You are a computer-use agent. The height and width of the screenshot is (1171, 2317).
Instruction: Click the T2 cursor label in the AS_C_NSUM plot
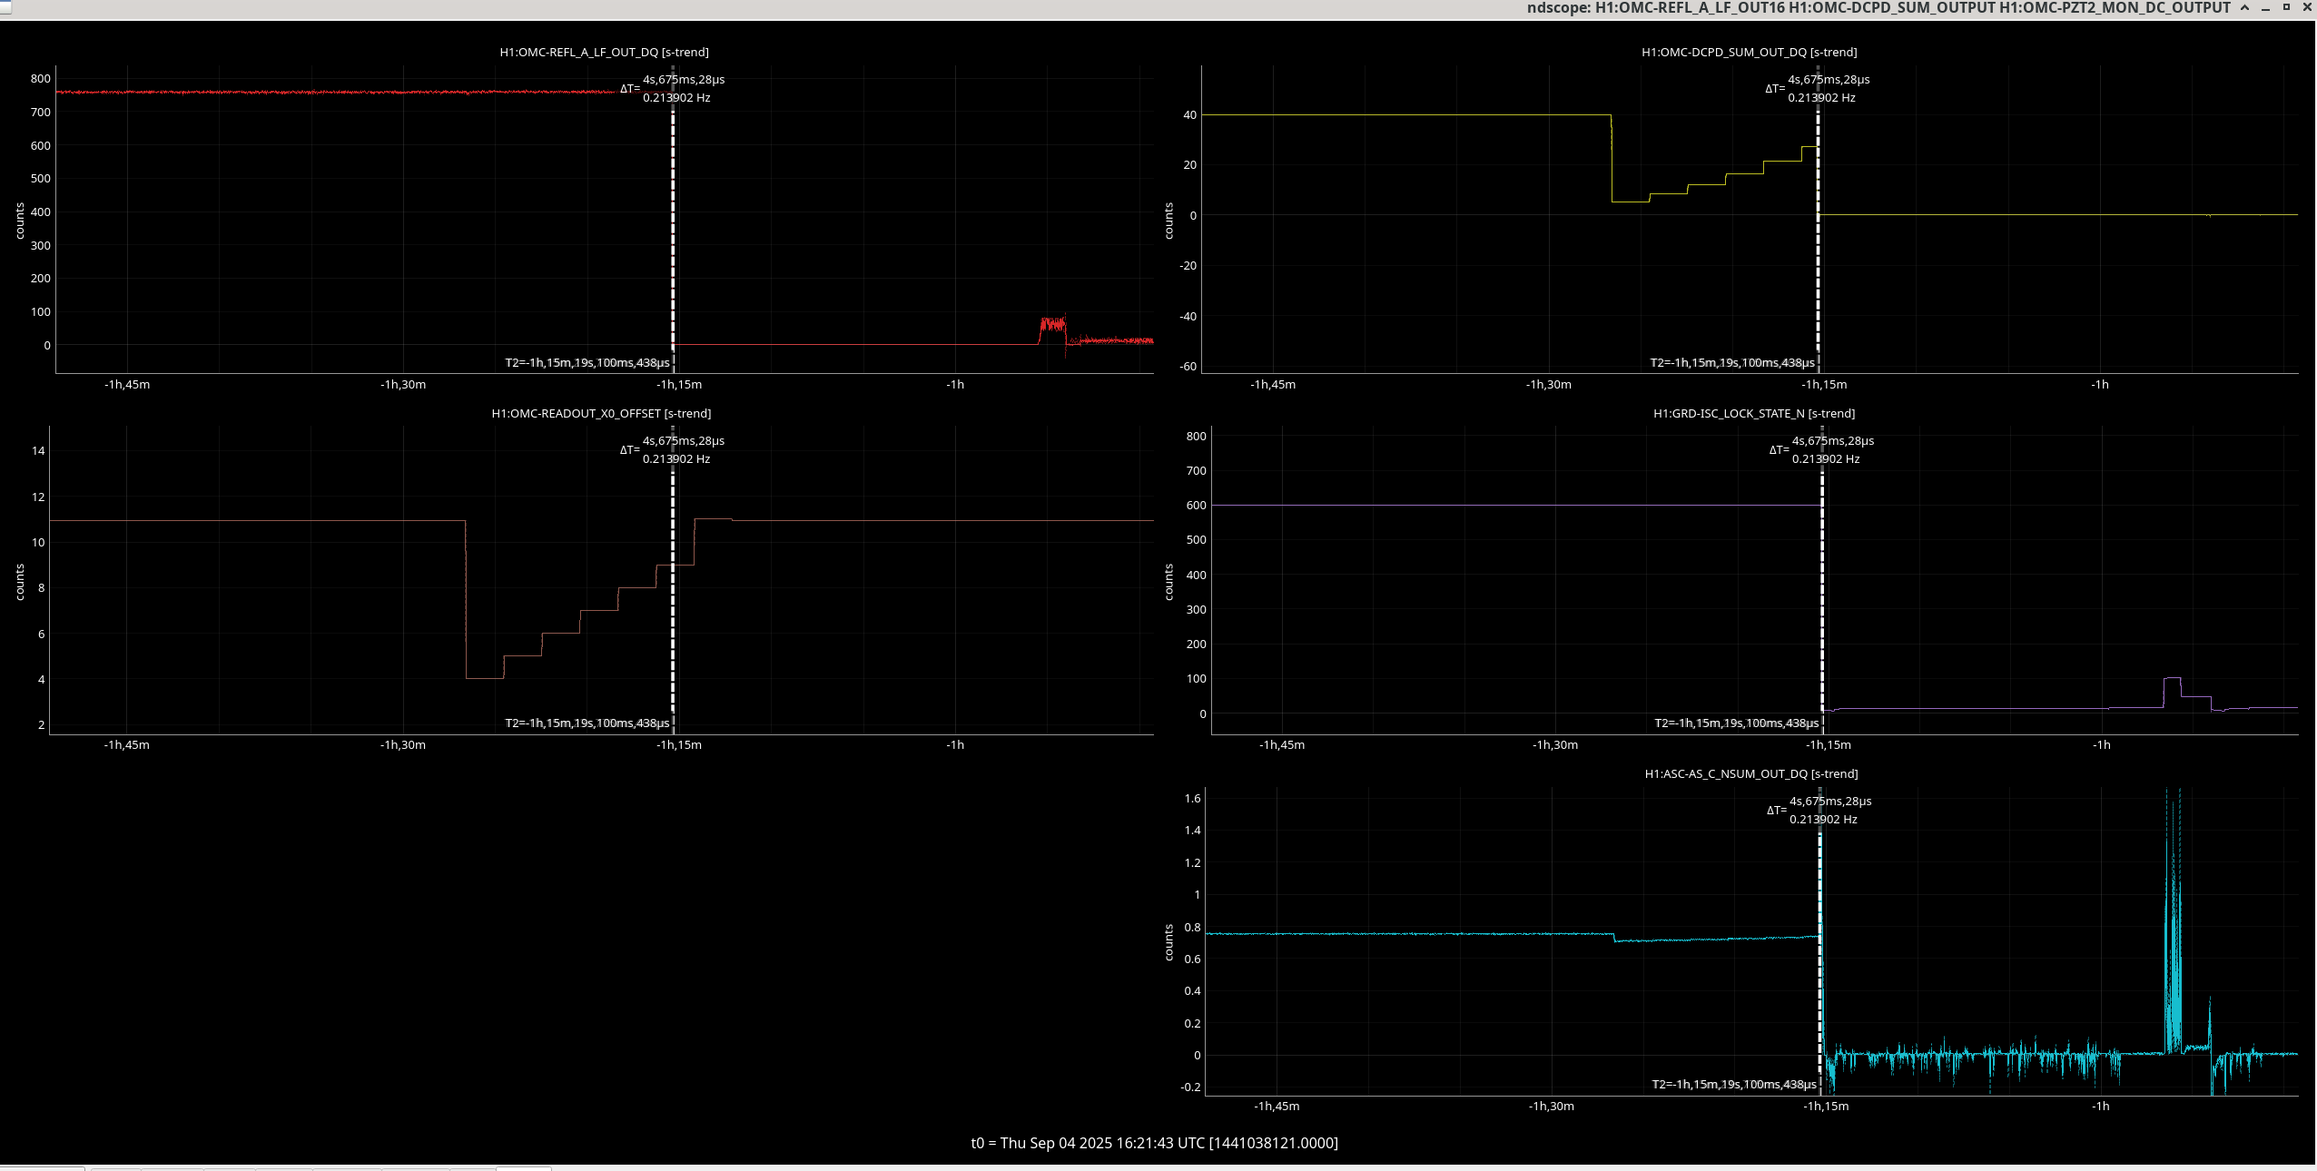click(x=1734, y=1085)
